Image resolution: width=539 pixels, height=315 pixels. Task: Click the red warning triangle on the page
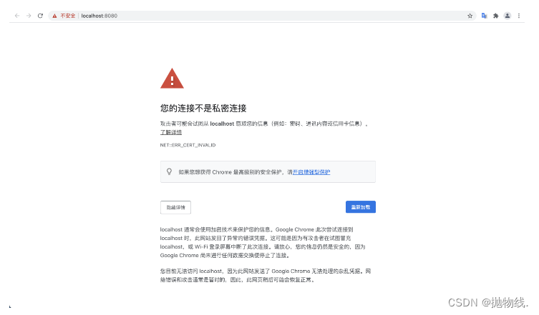172,79
